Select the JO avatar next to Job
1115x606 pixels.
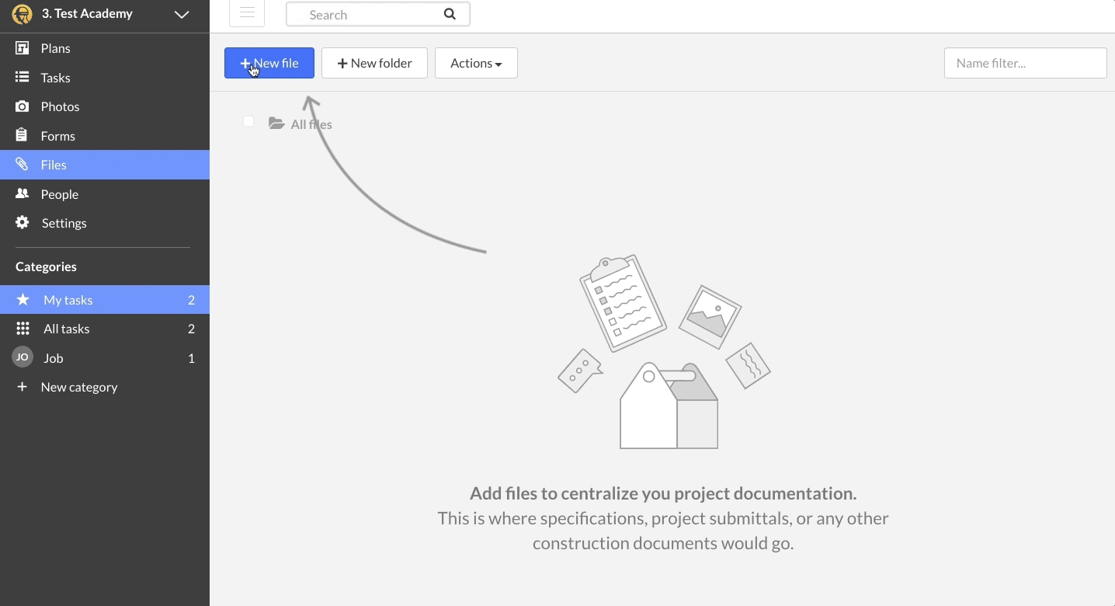point(22,357)
